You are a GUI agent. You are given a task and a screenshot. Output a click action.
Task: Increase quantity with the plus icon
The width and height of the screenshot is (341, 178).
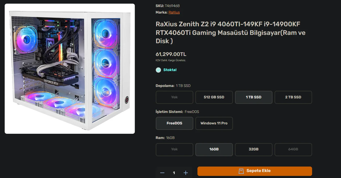186,173
